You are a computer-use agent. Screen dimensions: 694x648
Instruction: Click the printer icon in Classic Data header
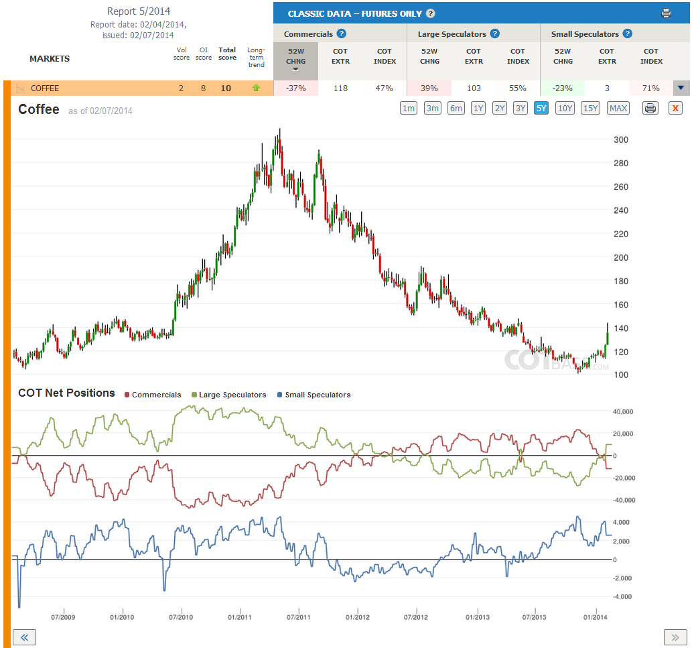pos(666,13)
